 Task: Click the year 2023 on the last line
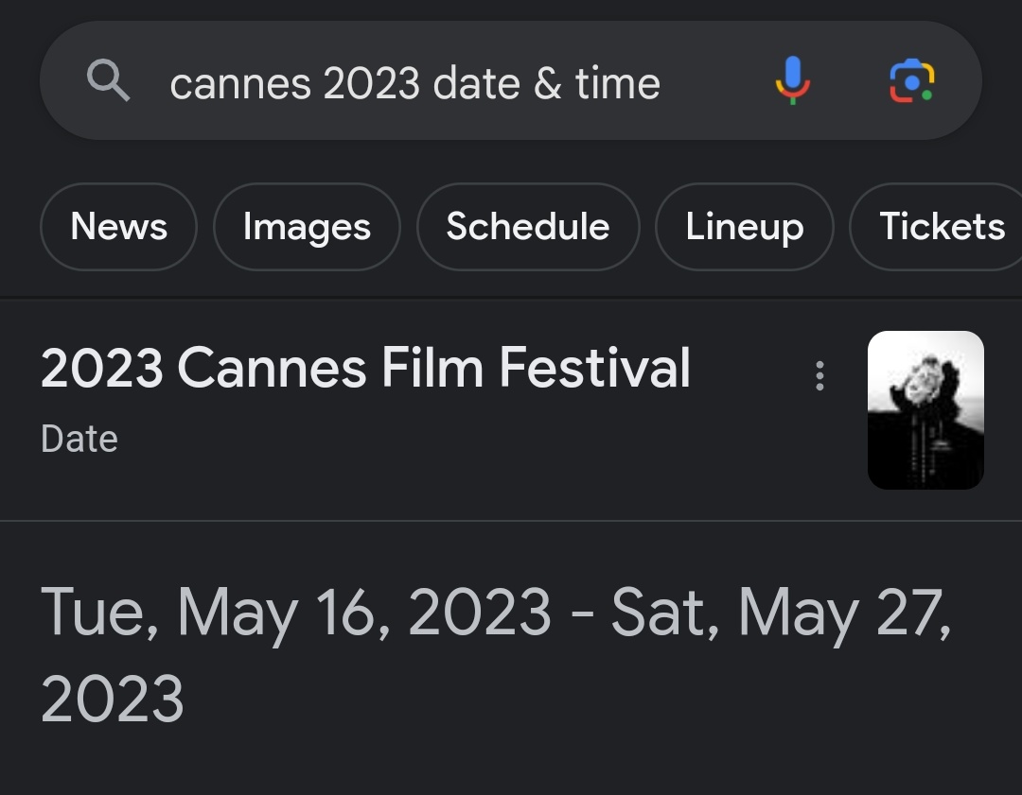(113, 699)
